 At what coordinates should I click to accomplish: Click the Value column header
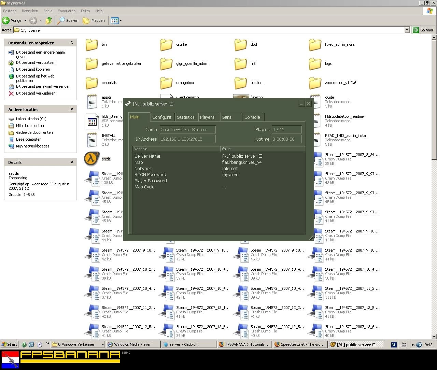pyautogui.click(x=263, y=149)
